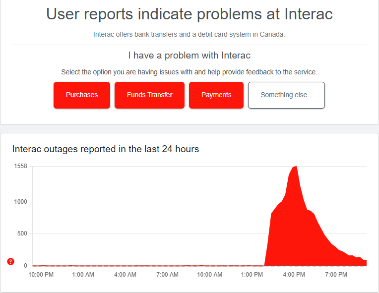Click the 4:00 AM time label
Image resolution: width=379 pixels, height=293 pixels.
coord(125,275)
